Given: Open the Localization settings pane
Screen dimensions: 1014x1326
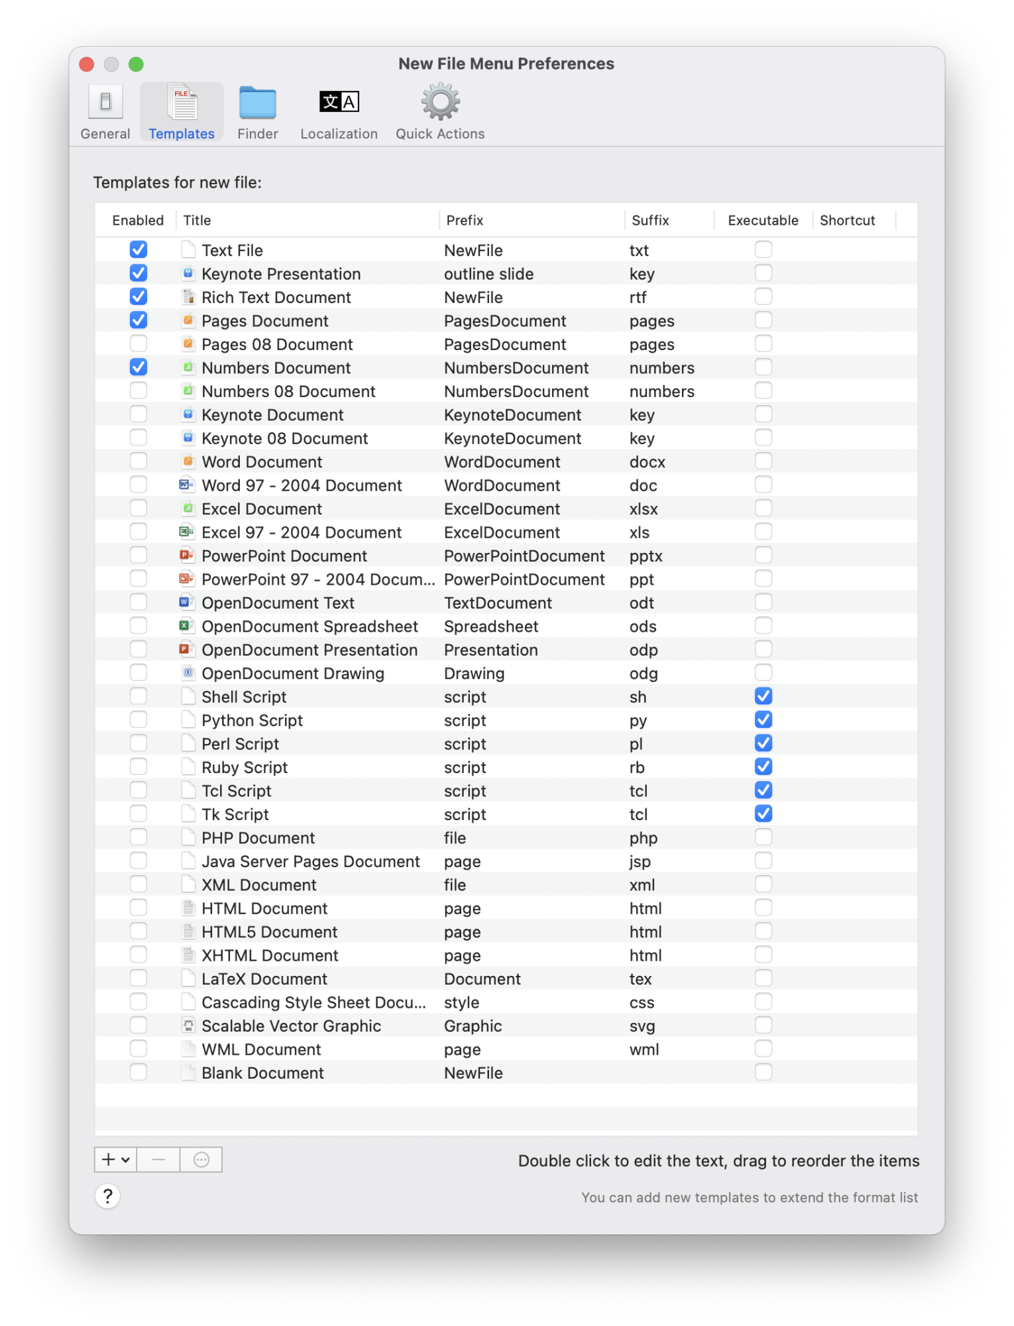Looking at the screenshot, I should (x=339, y=109).
